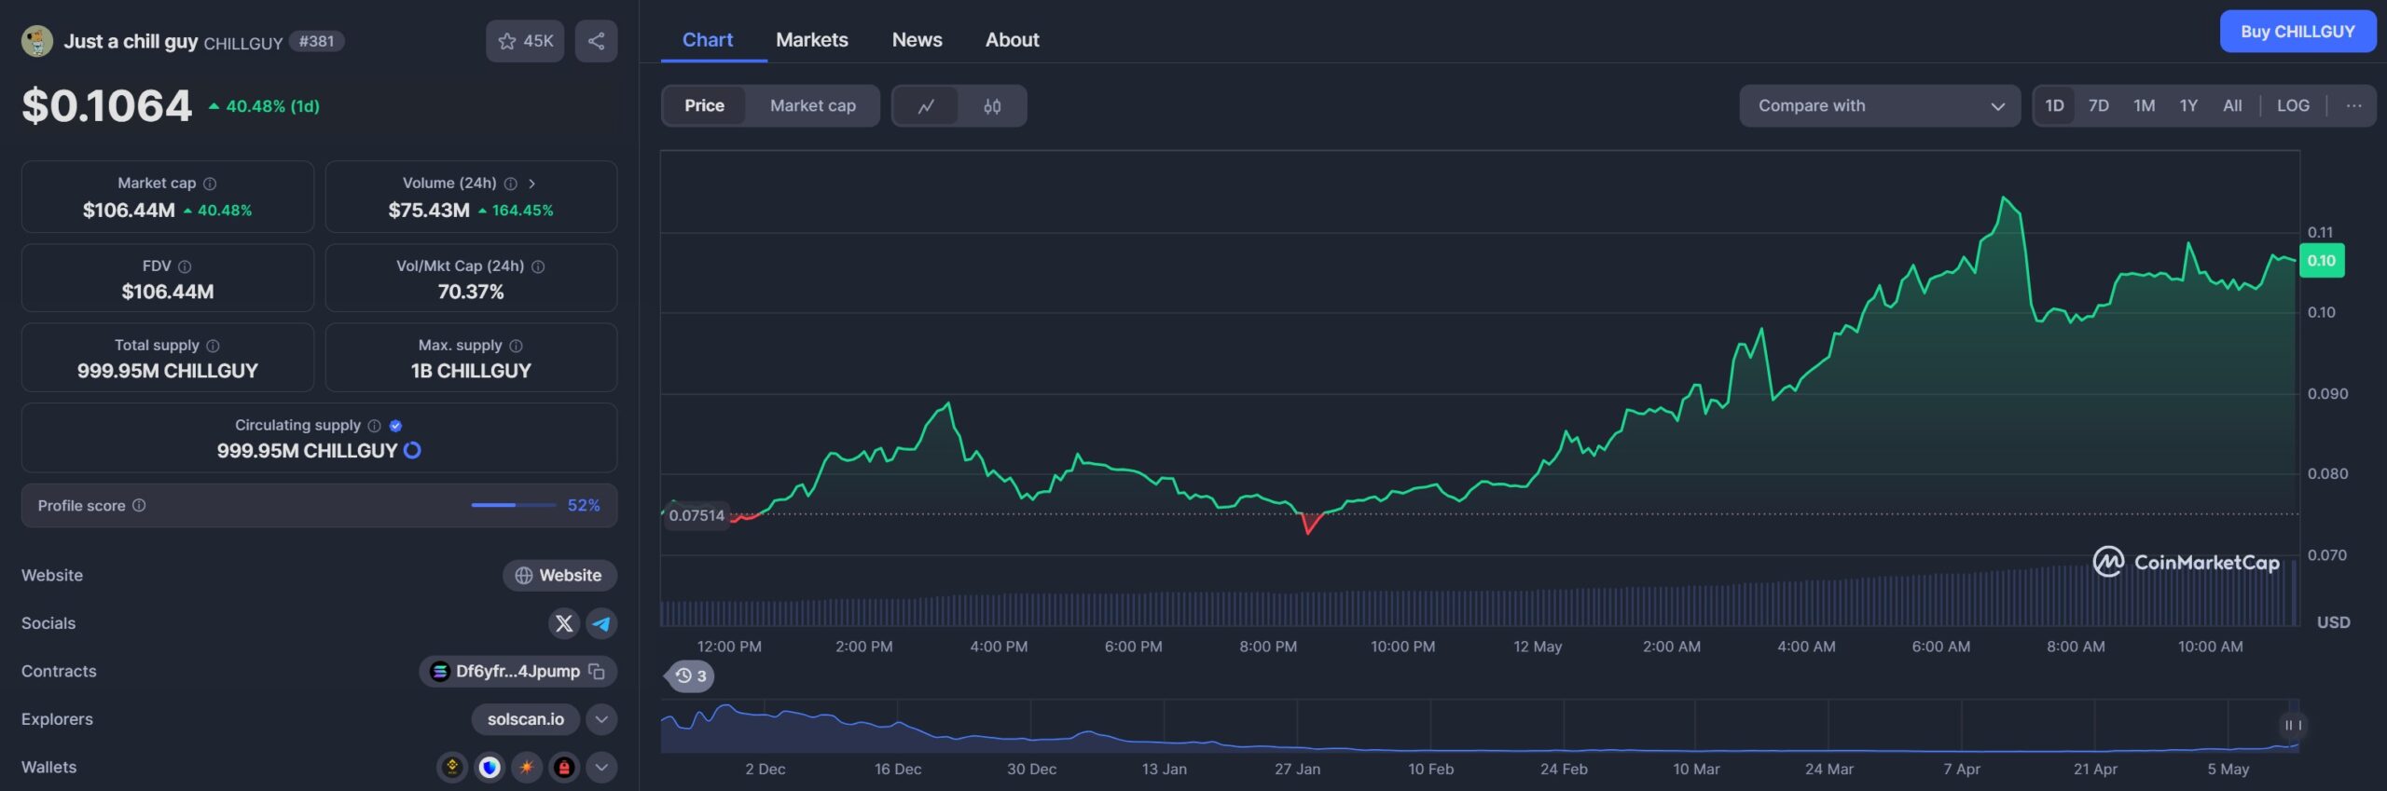
Task: Click the range selector right handle
Action: tap(2292, 725)
